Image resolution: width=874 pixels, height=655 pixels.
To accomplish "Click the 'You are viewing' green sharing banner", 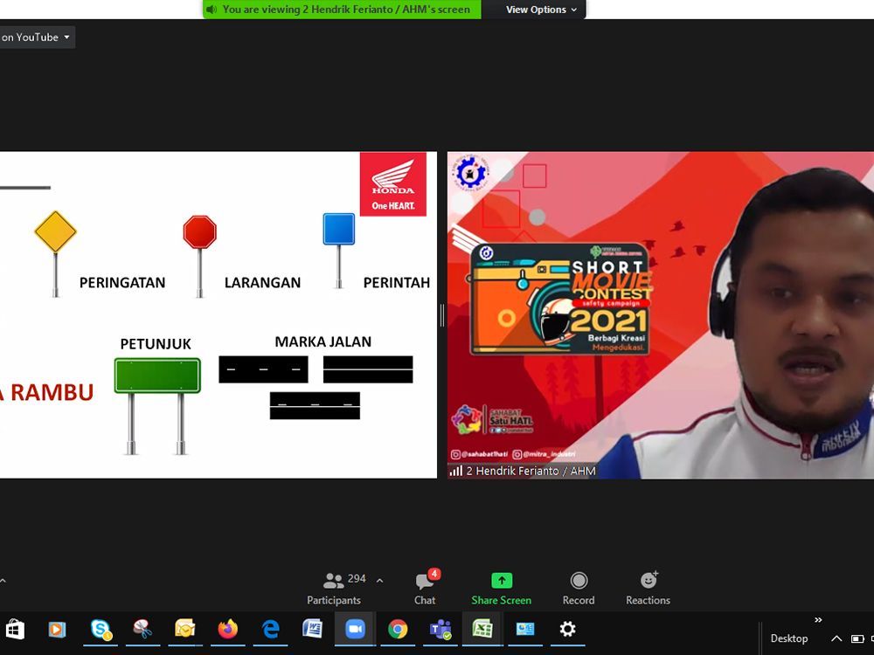I will [x=342, y=10].
